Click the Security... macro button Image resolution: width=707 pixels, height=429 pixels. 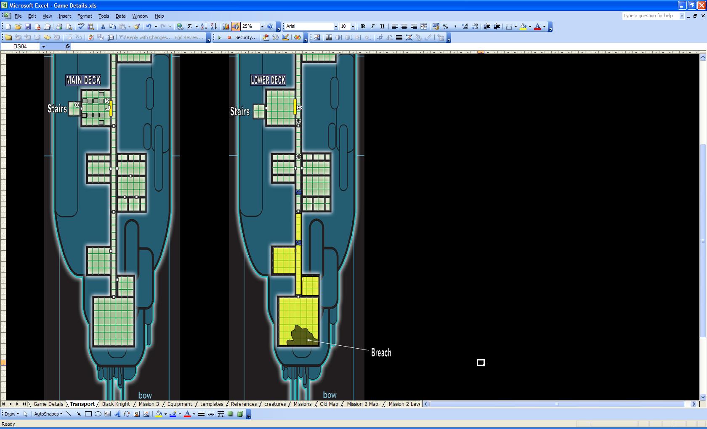tap(246, 37)
